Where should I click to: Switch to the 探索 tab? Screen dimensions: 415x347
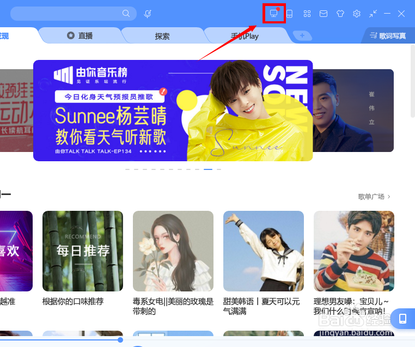pyautogui.click(x=162, y=36)
